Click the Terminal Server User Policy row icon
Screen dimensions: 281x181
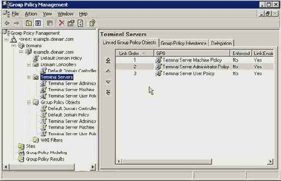click(159, 74)
